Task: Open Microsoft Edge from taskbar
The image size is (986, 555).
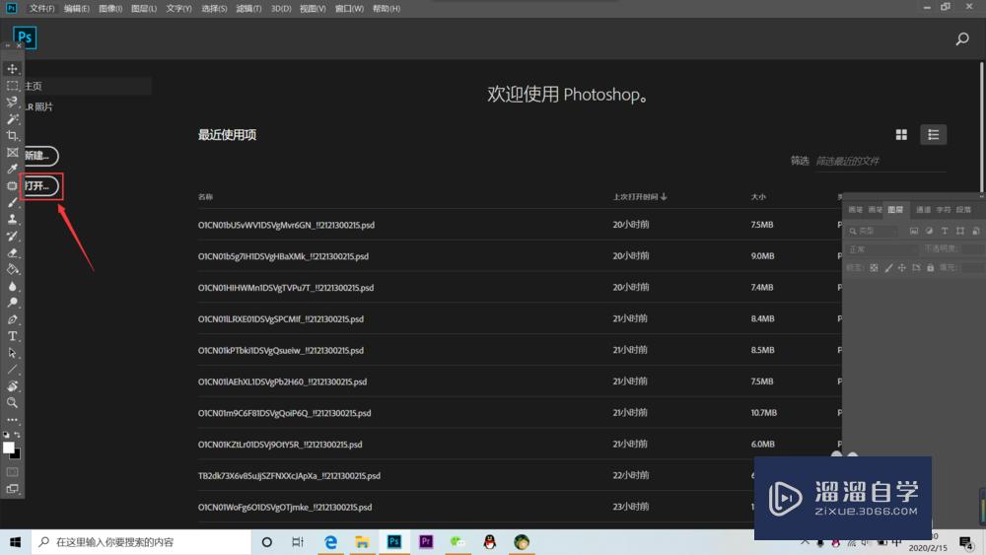Action: click(330, 542)
